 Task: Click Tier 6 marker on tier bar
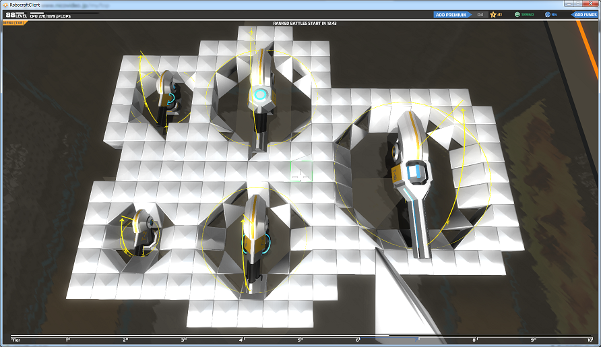click(357, 340)
